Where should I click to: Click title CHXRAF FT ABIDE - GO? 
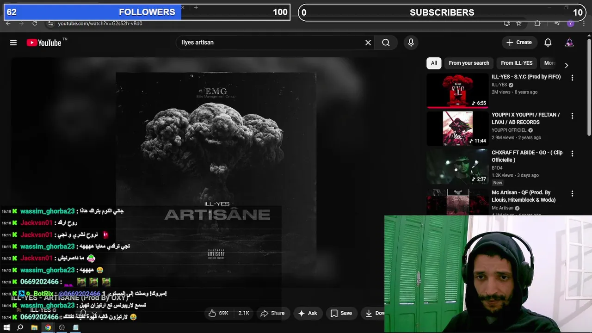click(x=527, y=156)
